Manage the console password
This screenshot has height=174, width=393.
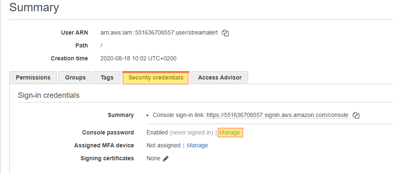pyautogui.click(x=230, y=133)
